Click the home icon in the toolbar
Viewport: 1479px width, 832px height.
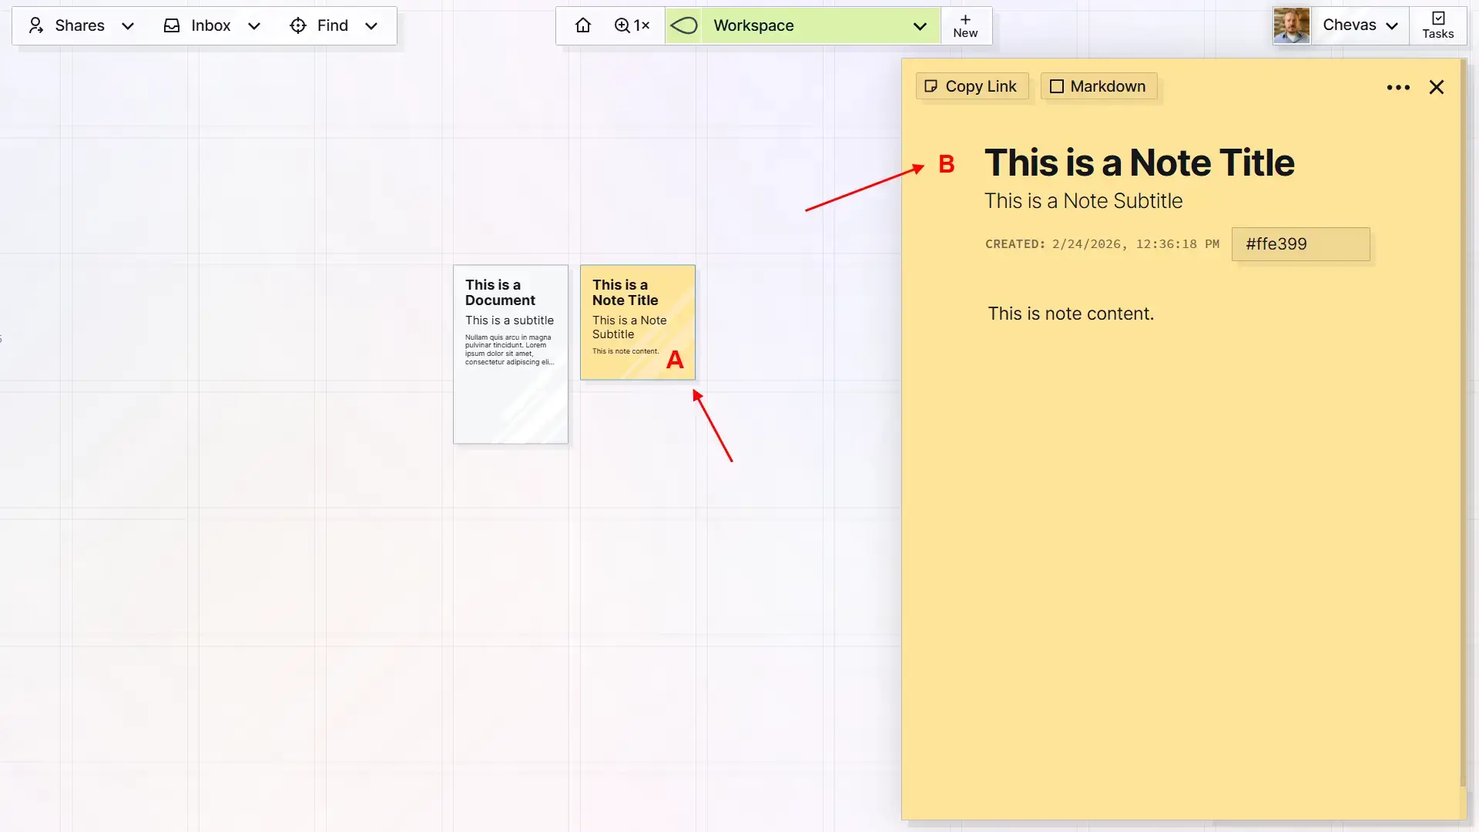point(583,25)
